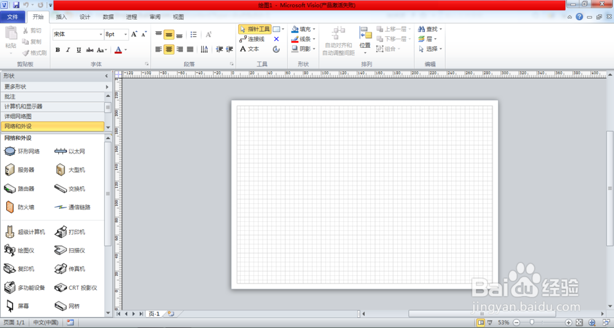The height and width of the screenshot is (328, 614).
Task: Select justify text alignment button
Action: (190, 49)
